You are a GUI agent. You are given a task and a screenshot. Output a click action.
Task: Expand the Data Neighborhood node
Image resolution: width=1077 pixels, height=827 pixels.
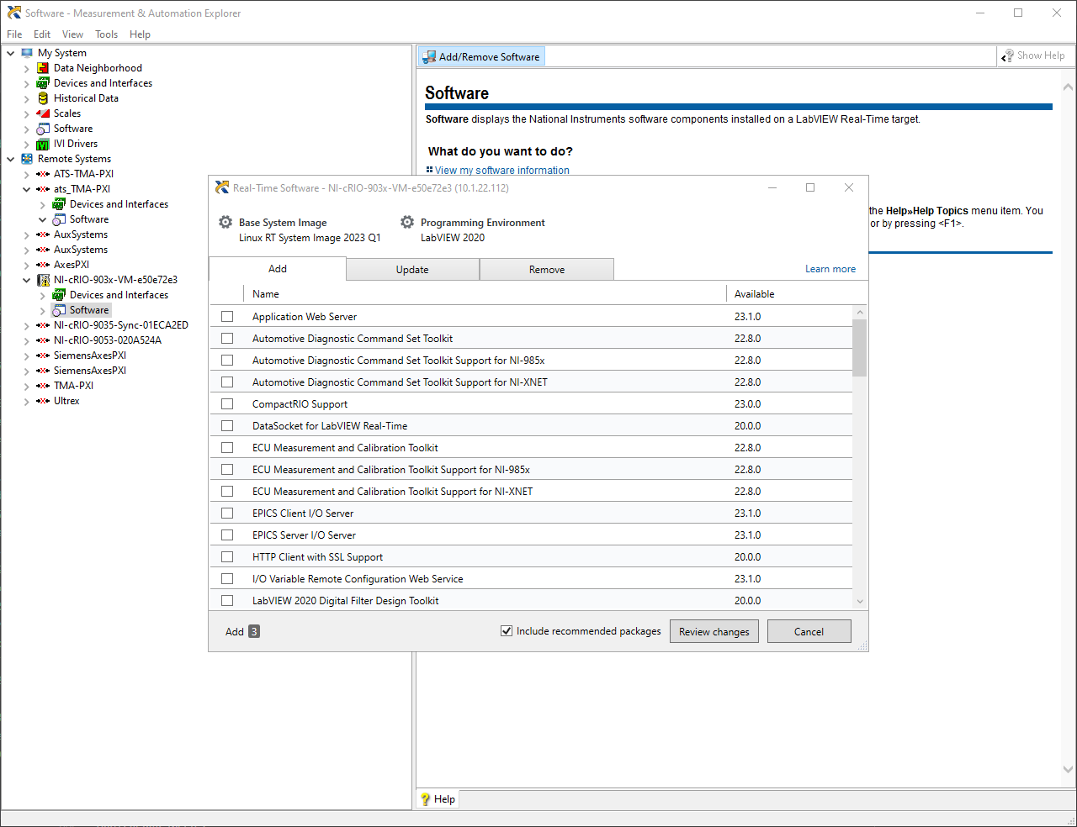coord(27,68)
